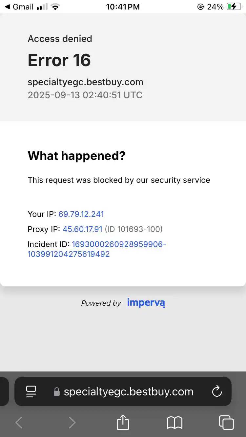Tap the Imperva logo
Viewport: 246px width, 437px height.
[x=146, y=303]
